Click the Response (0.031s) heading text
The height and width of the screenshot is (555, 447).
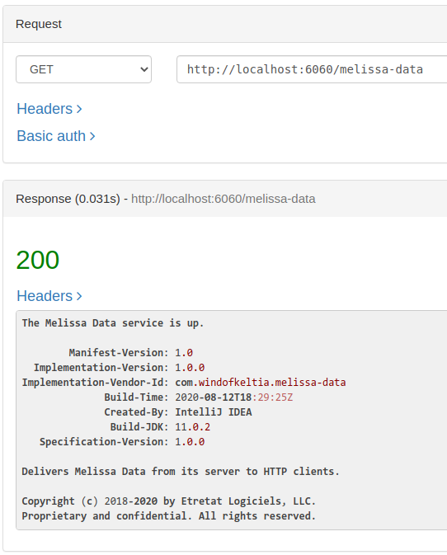pyautogui.click(x=68, y=199)
